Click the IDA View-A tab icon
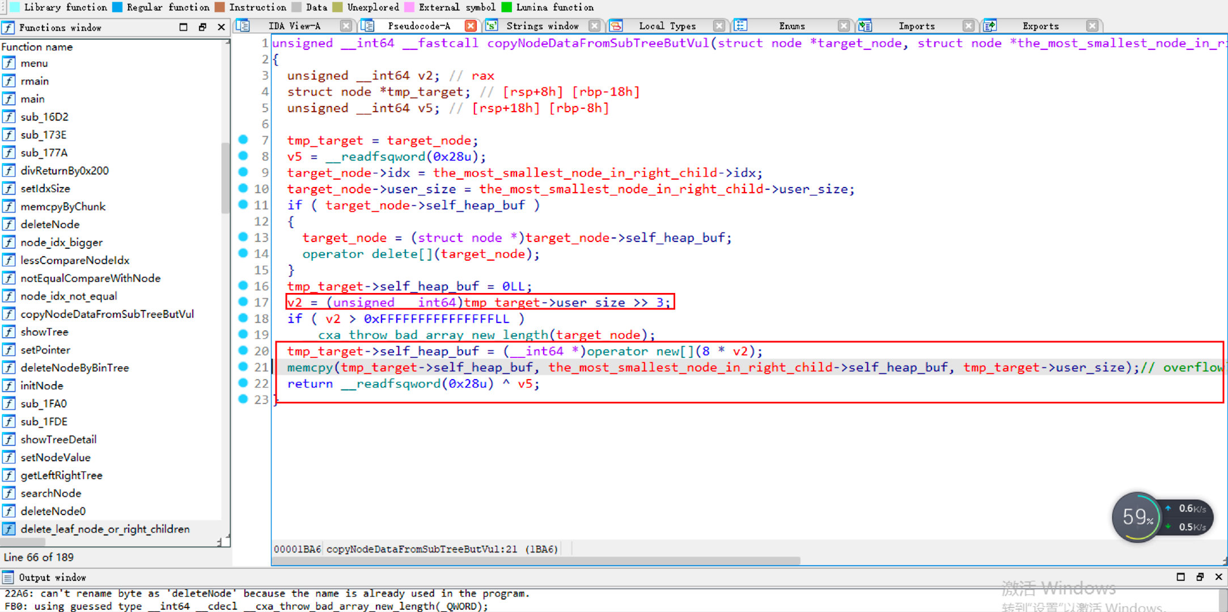 pos(244,26)
